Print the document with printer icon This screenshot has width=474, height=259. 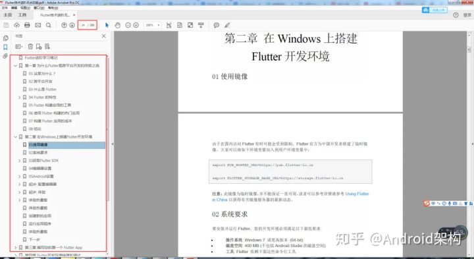(27, 26)
